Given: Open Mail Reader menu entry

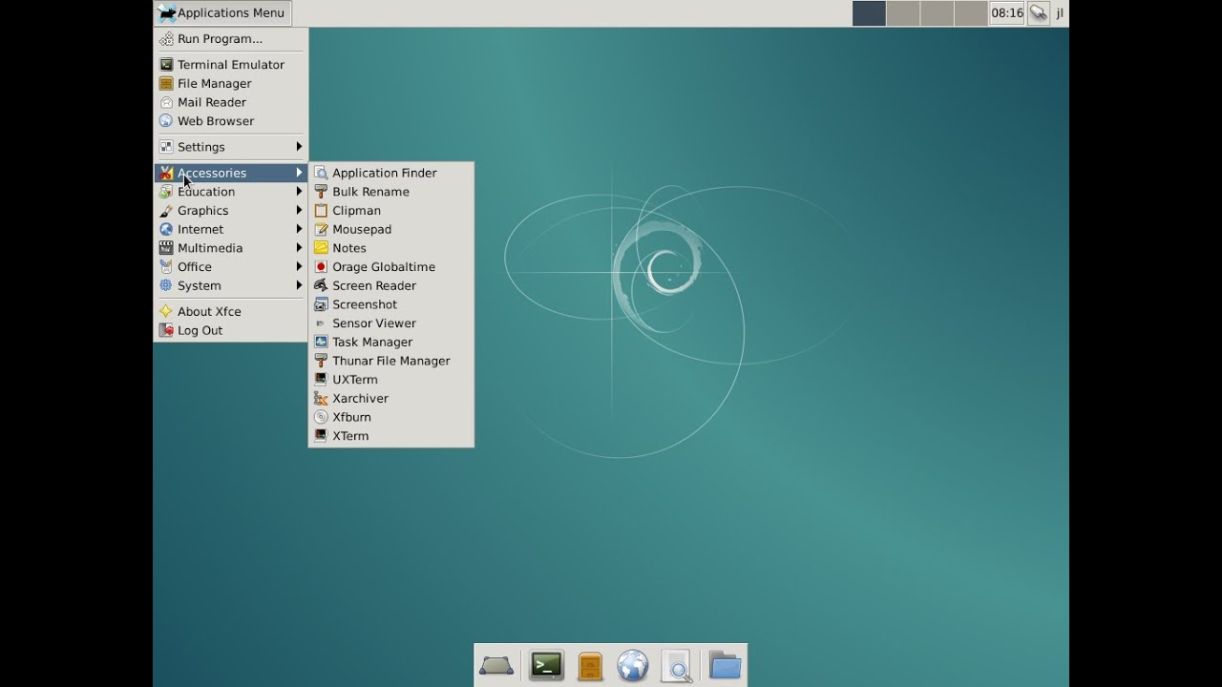Looking at the screenshot, I should 231,102.
